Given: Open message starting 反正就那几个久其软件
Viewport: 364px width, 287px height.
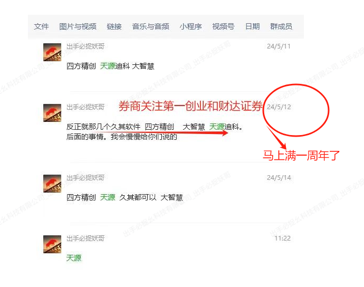Looking at the screenshot, I should (155, 132).
